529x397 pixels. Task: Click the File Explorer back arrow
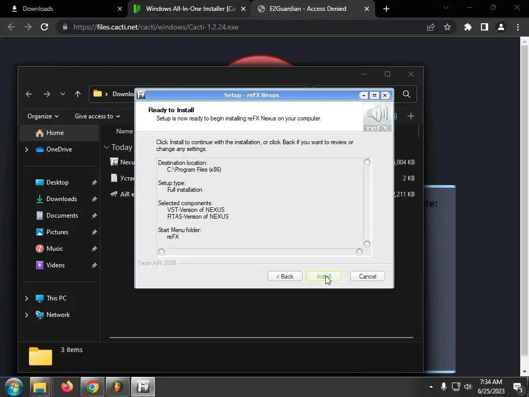[x=29, y=94]
